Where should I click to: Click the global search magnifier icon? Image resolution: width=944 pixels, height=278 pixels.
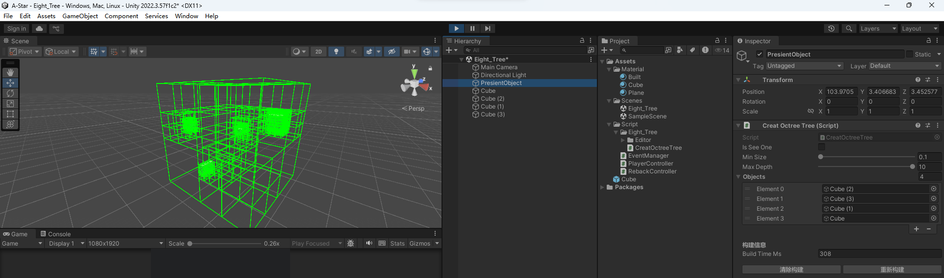click(x=849, y=28)
